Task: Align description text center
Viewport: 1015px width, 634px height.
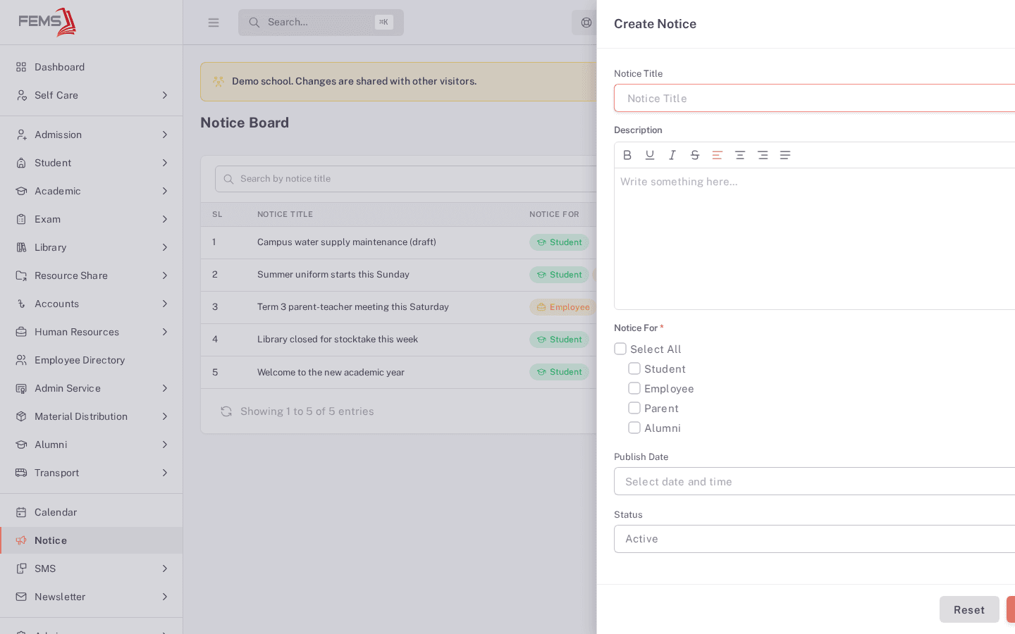Action: [x=740, y=155]
